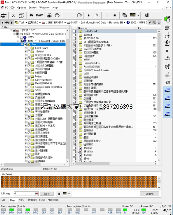Uncheck the System Volume Information file list checkbox
173x215 pixels.
(x=74, y=70)
